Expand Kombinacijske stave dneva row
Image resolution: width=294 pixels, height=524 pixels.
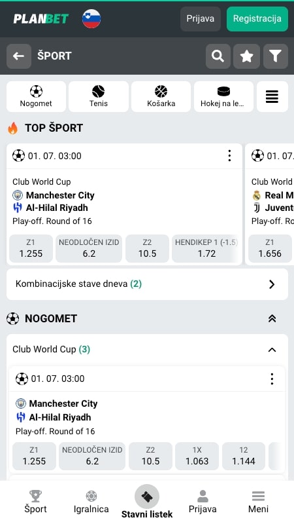(147, 284)
